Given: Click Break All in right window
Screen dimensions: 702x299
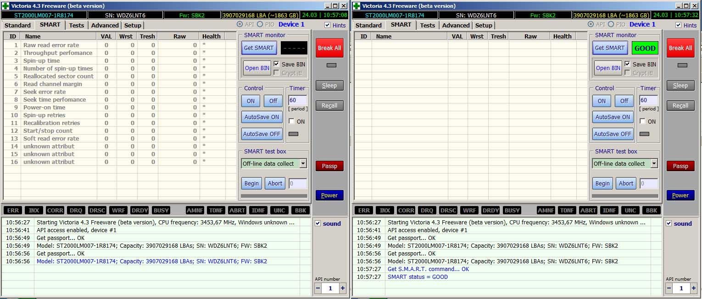Looking at the screenshot, I should [680, 48].
